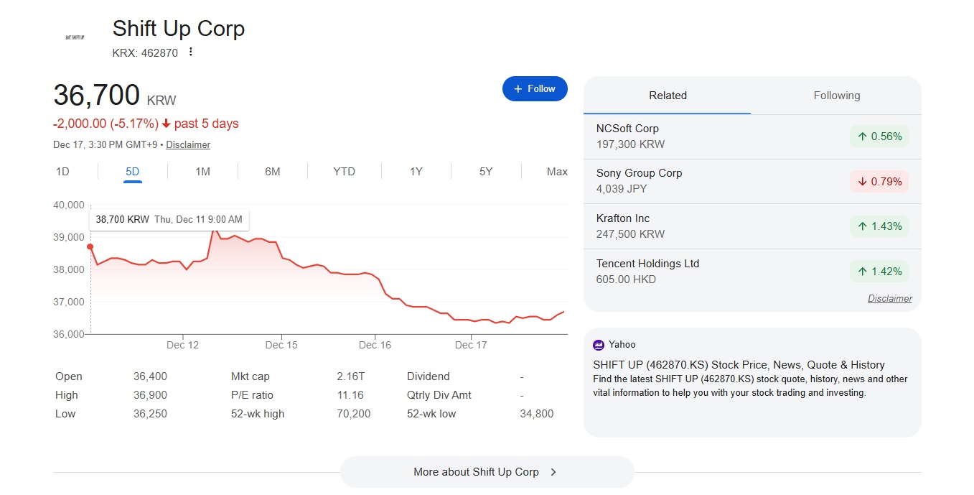974x495 pixels.
Task: Click the Mkt cap value 2.16T
Action: pyautogui.click(x=350, y=376)
